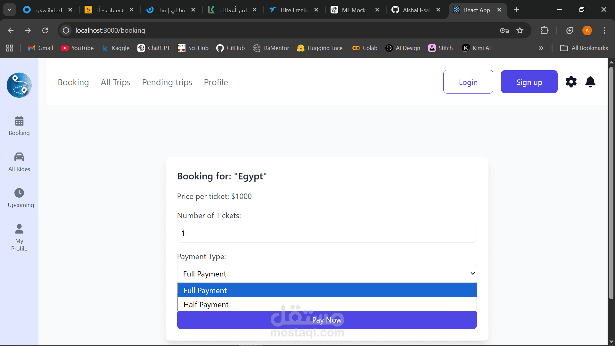Bookmark this page with star icon
The height and width of the screenshot is (346, 615).
click(x=520, y=30)
